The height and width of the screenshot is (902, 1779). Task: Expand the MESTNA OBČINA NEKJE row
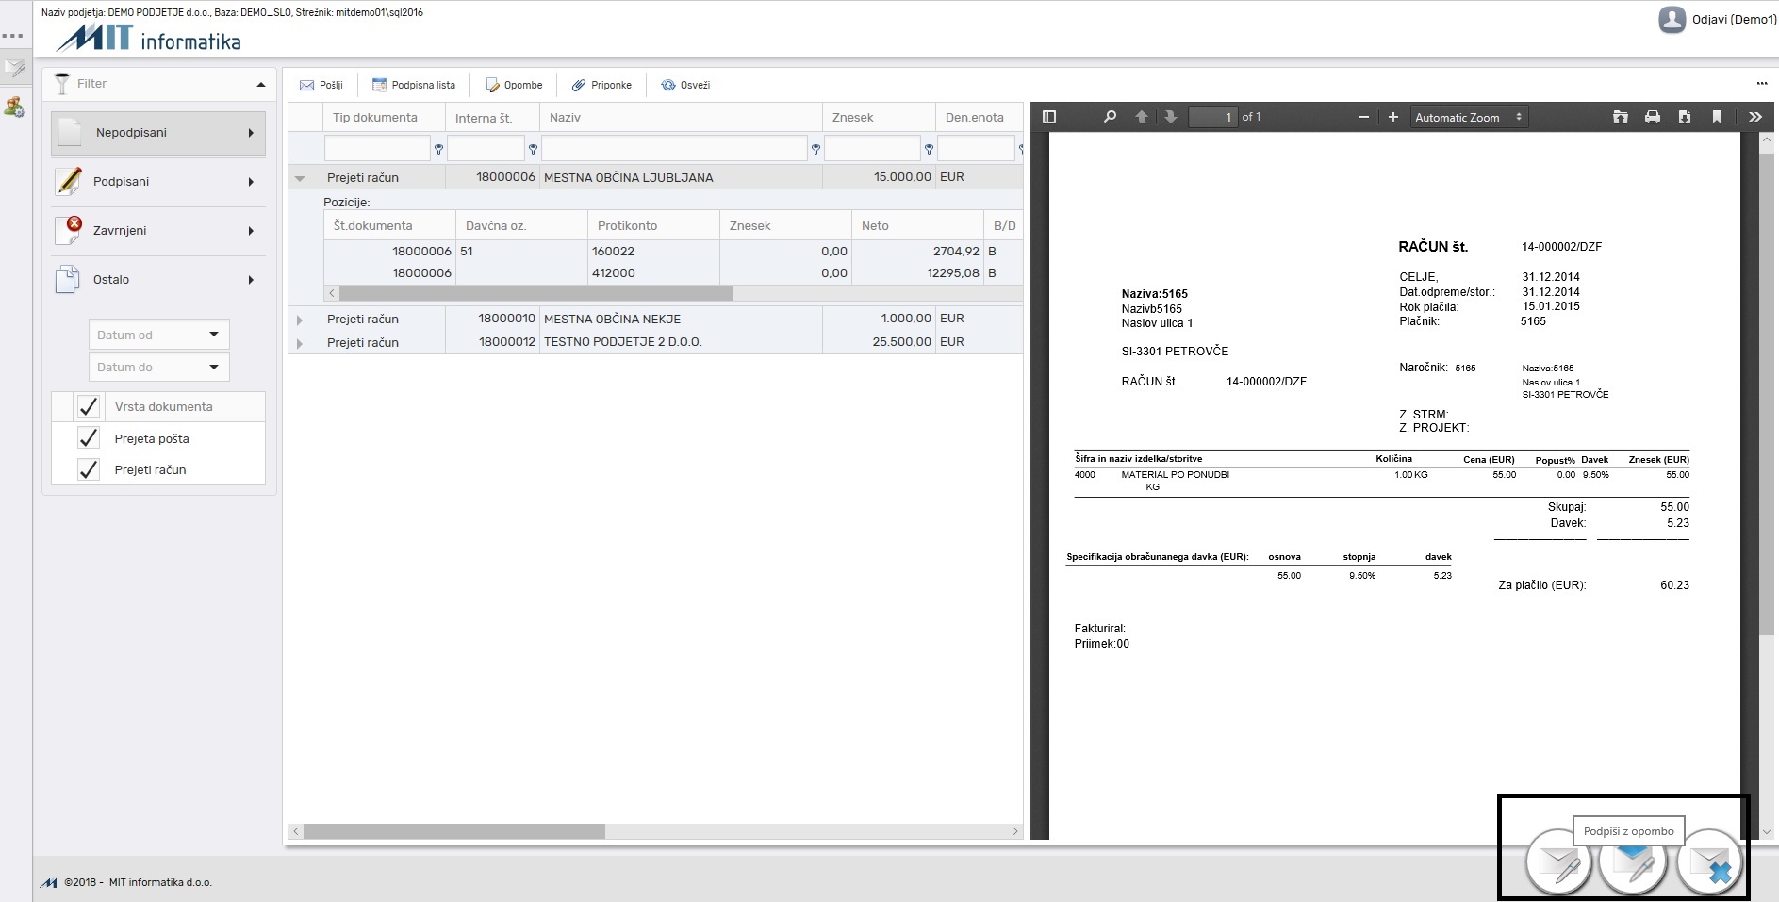point(300,320)
